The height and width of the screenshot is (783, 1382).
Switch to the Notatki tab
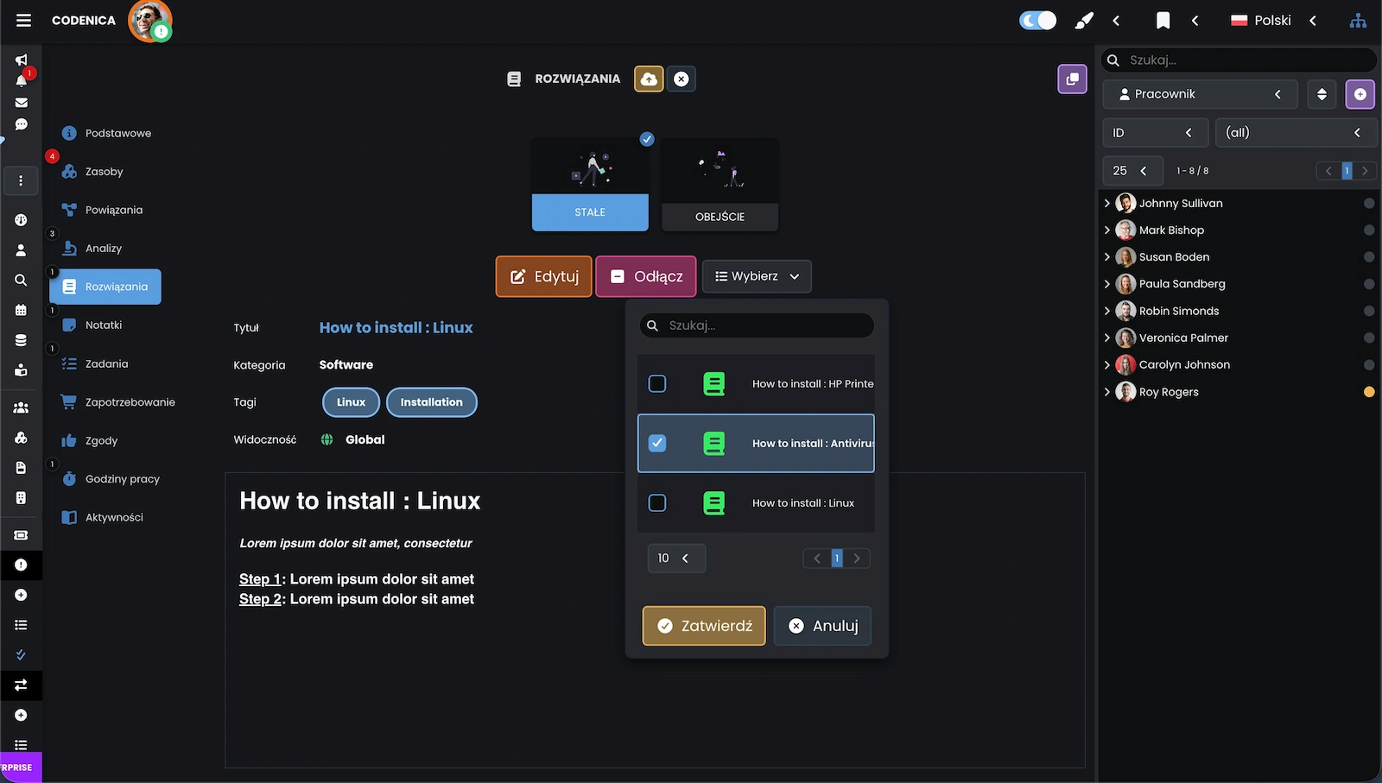(x=104, y=325)
